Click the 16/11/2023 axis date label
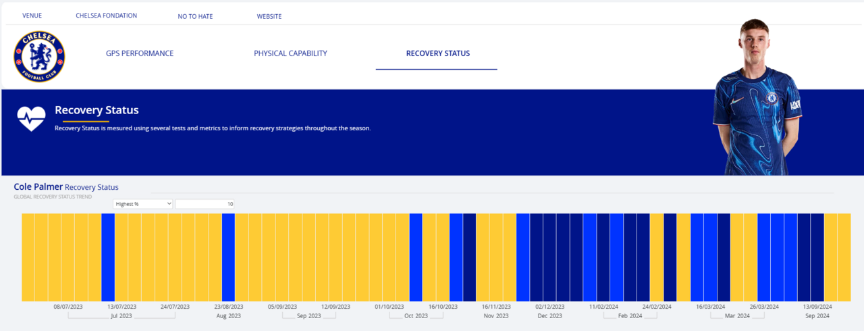864x331 pixels. (496, 307)
